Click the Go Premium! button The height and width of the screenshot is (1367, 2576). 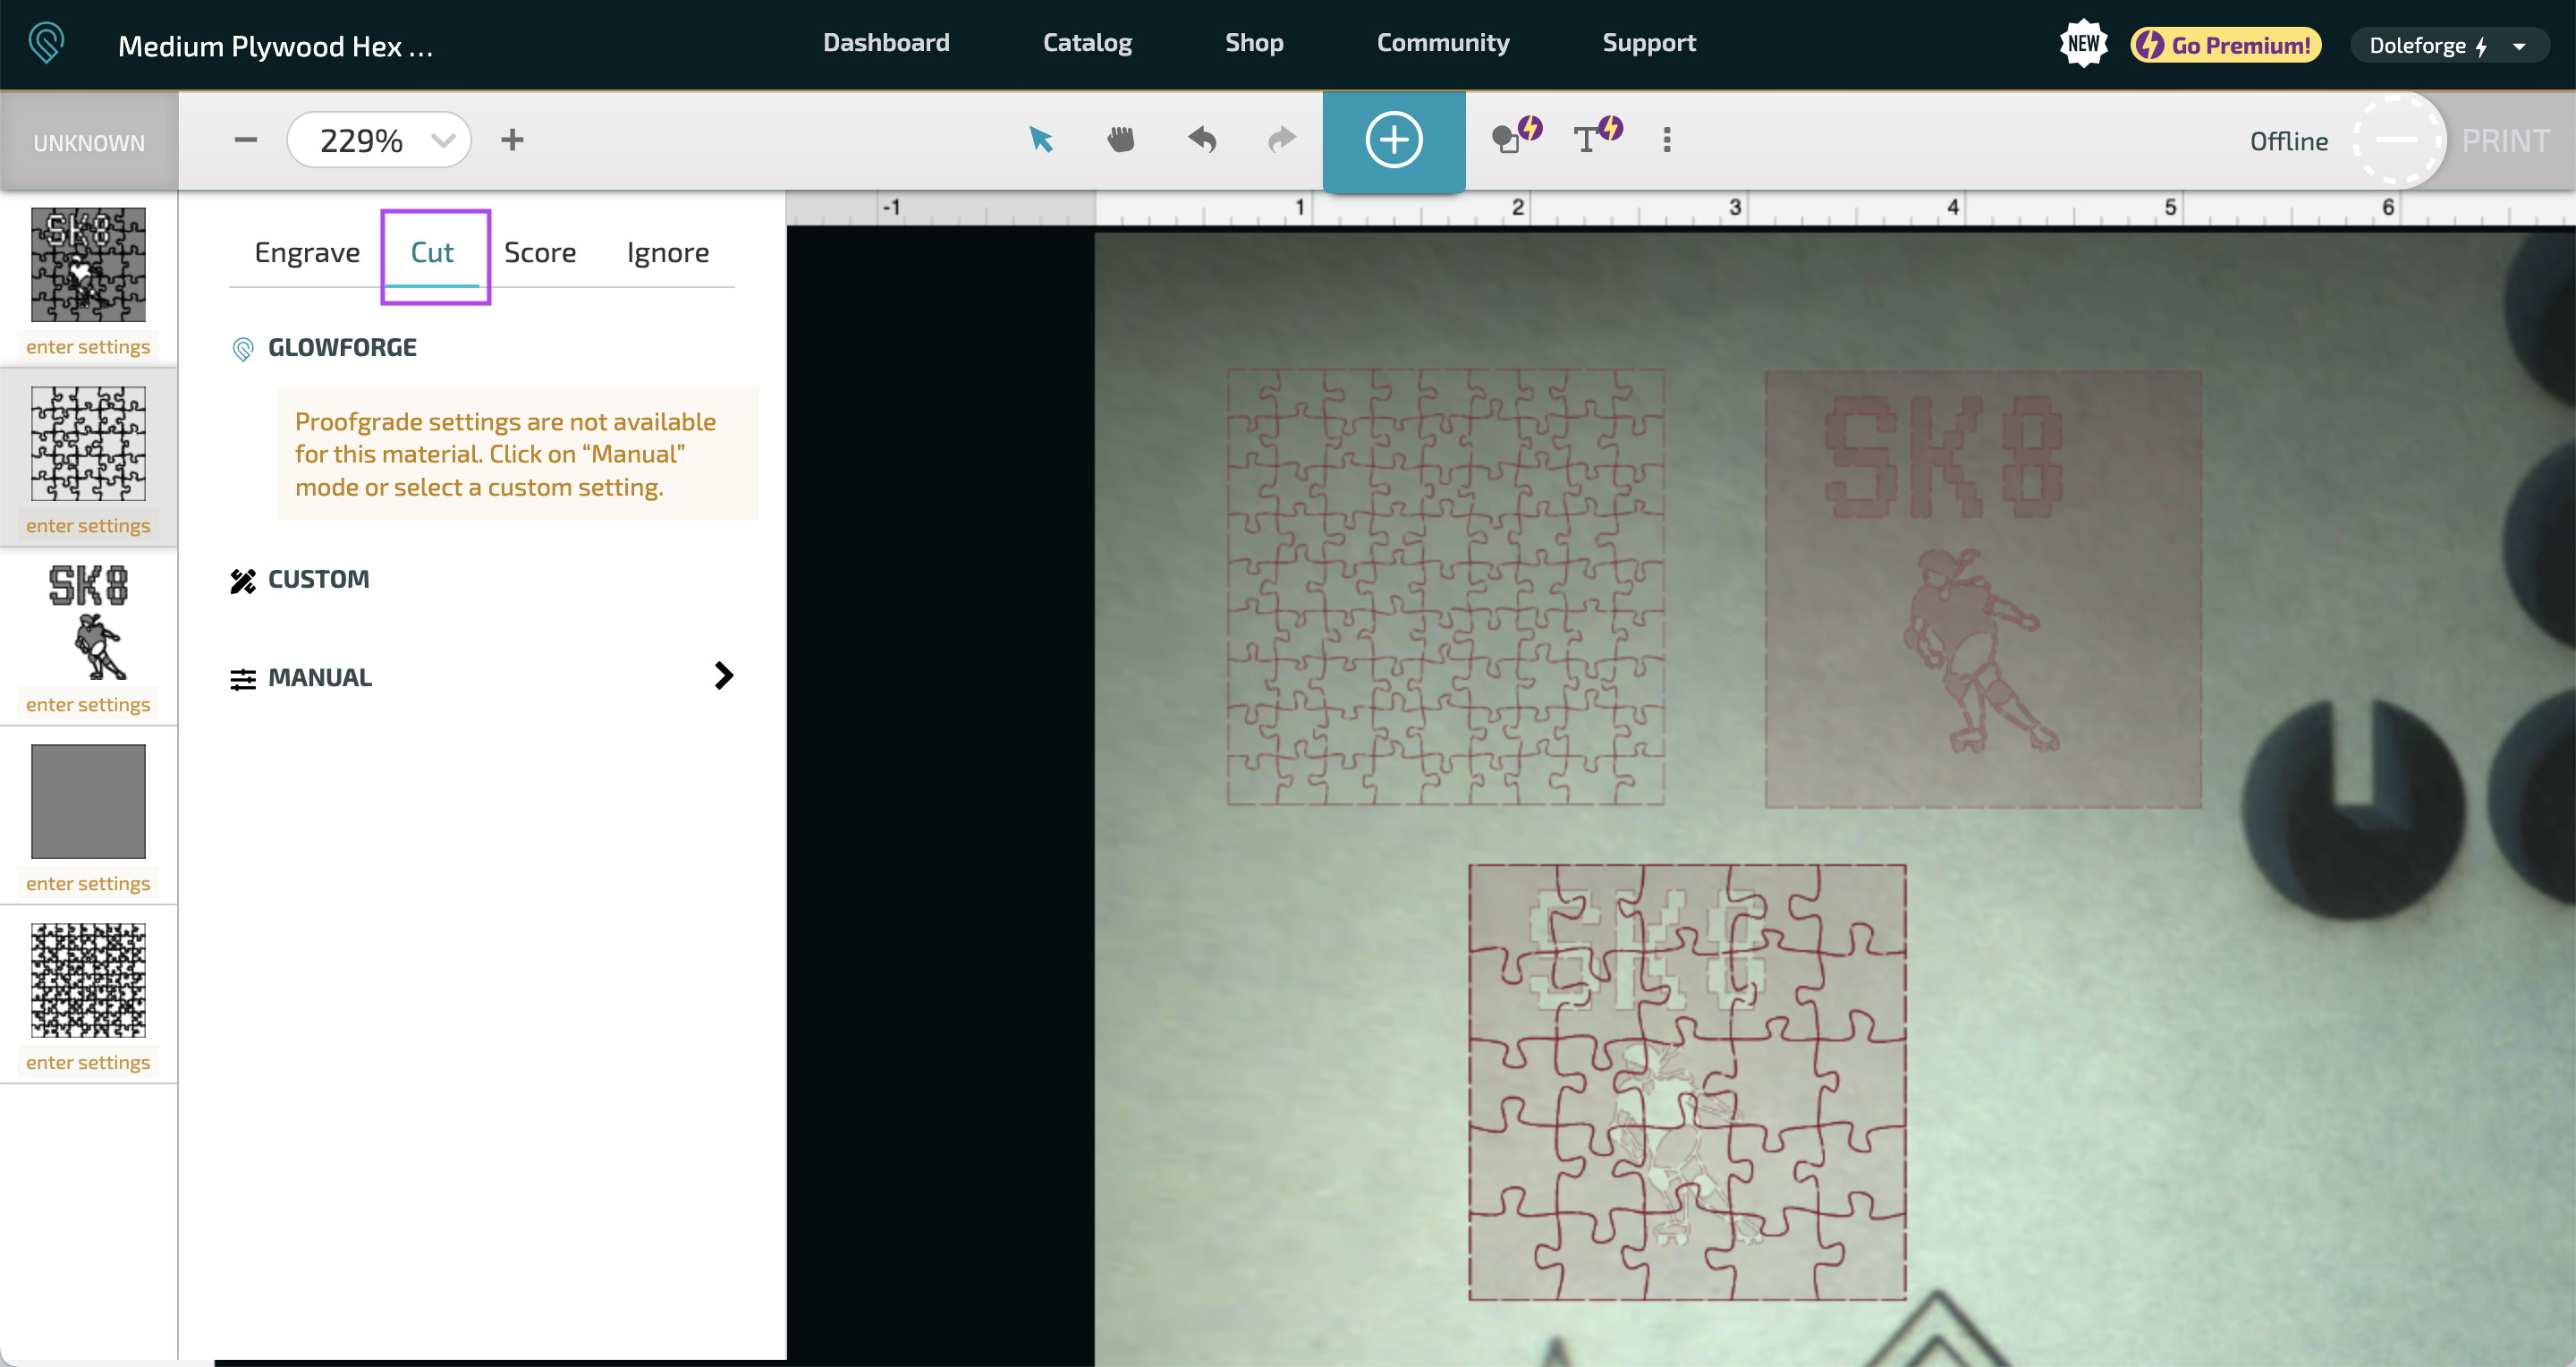pos(2226,45)
